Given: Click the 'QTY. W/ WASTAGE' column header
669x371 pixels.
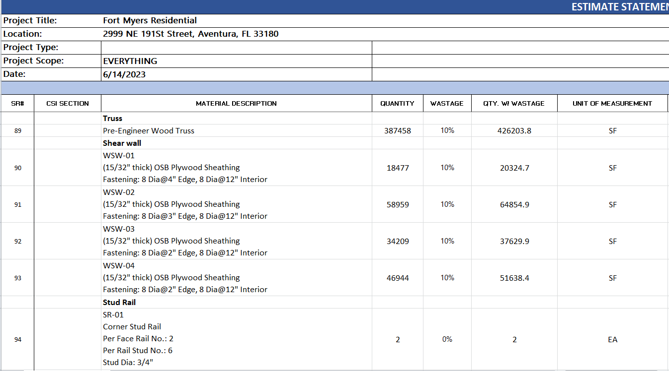Looking at the screenshot, I should [514, 103].
